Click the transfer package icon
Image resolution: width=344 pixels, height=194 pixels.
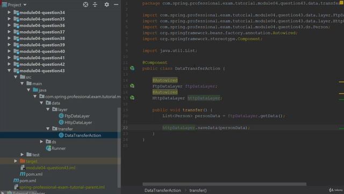[55, 129]
